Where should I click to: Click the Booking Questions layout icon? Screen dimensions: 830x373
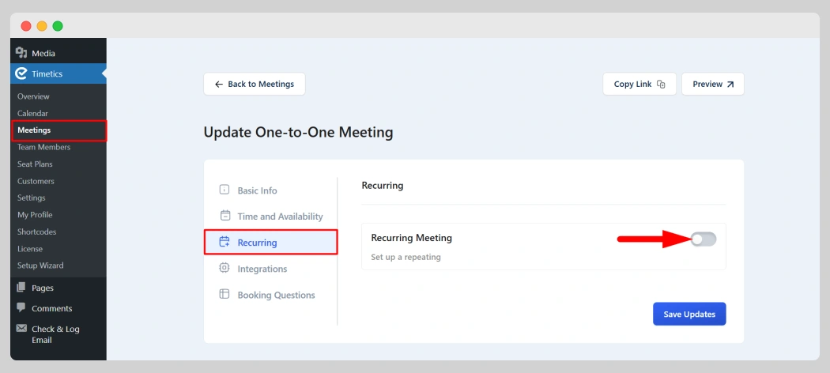click(224, 294)
